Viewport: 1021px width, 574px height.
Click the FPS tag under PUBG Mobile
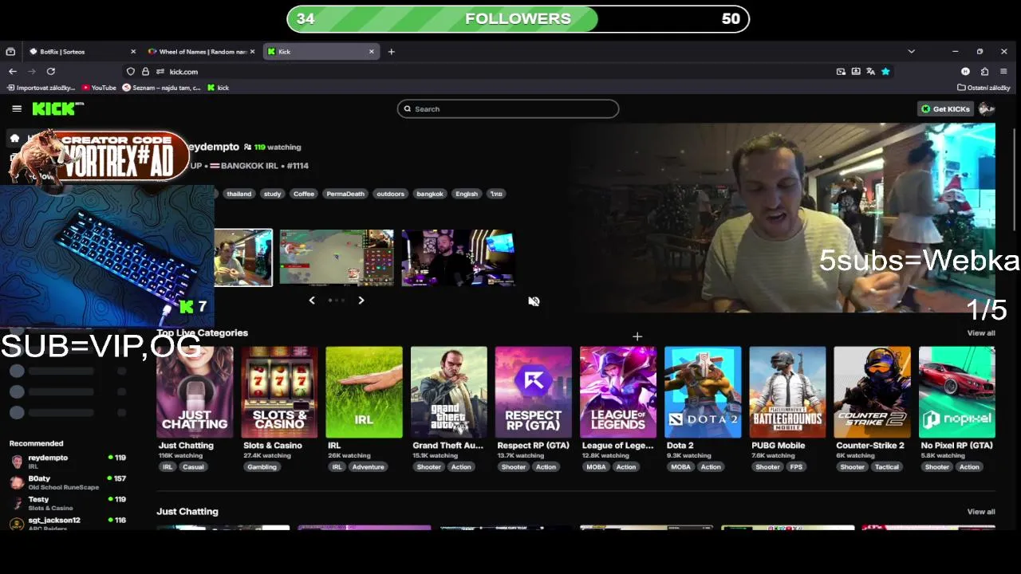tap(796, 467)
